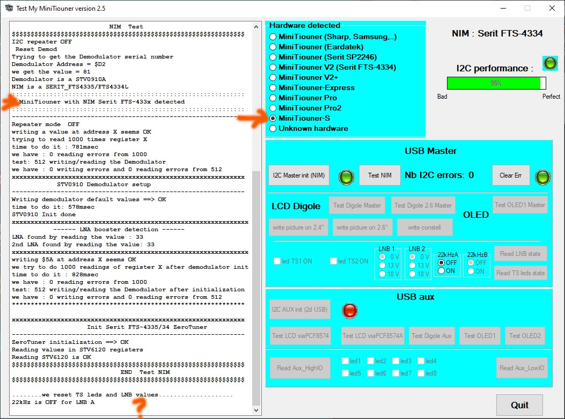Click I2C Master init (NIM) button
565x419 pixels.
[x=299, y=175]
